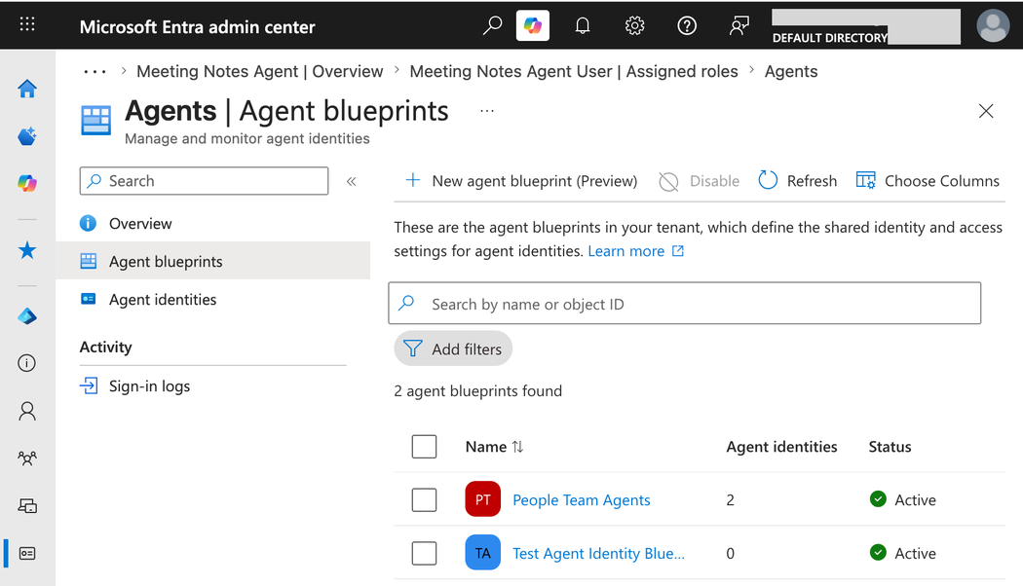This screenshot has width=1023, height=586.
Task: Open the blue sparkle icon in left rail
Action: [x=26, y=136]
